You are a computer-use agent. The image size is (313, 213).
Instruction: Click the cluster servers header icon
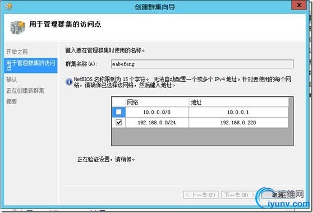pos(17,27)
